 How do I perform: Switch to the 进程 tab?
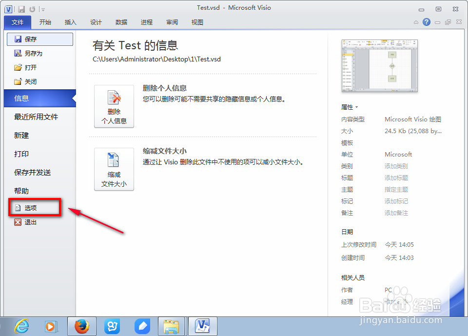(x=147, y=22)
